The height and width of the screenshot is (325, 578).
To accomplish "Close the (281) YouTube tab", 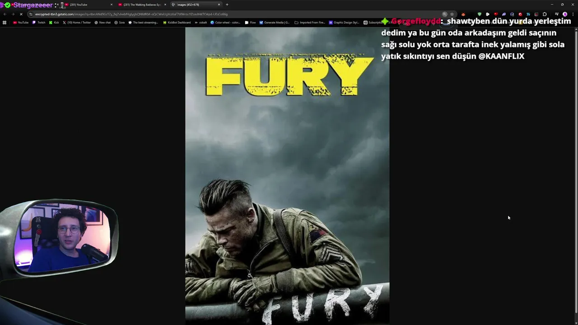I will pyautogui.click(x=112, y=5).
